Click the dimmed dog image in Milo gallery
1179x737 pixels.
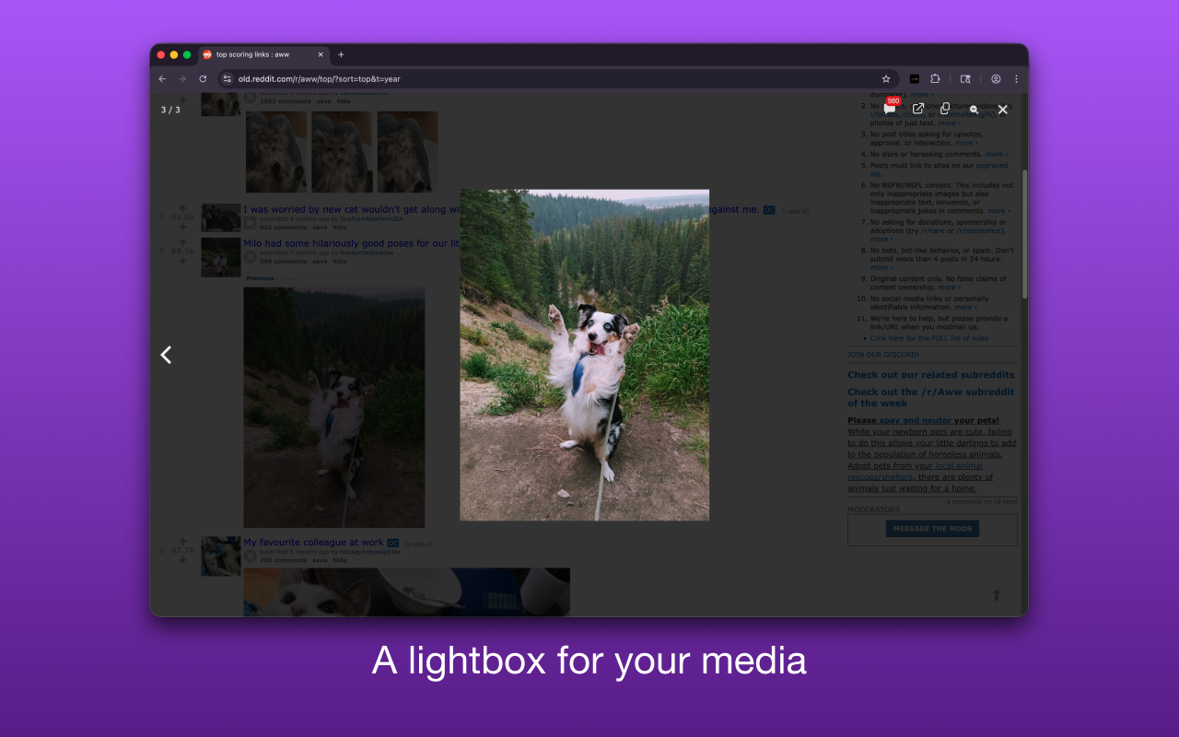tap(334, 407)
